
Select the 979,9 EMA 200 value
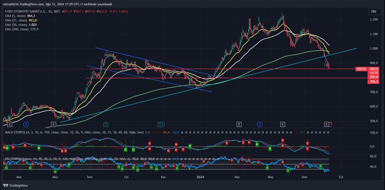[34, 29]
